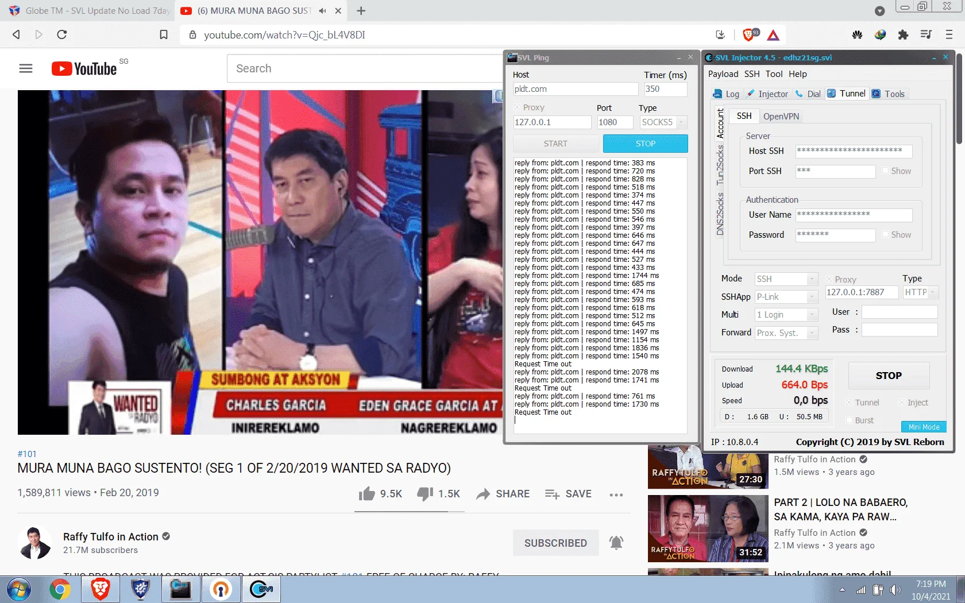
Task: Go to the YouTube home logo
Action: coord(84,69)
